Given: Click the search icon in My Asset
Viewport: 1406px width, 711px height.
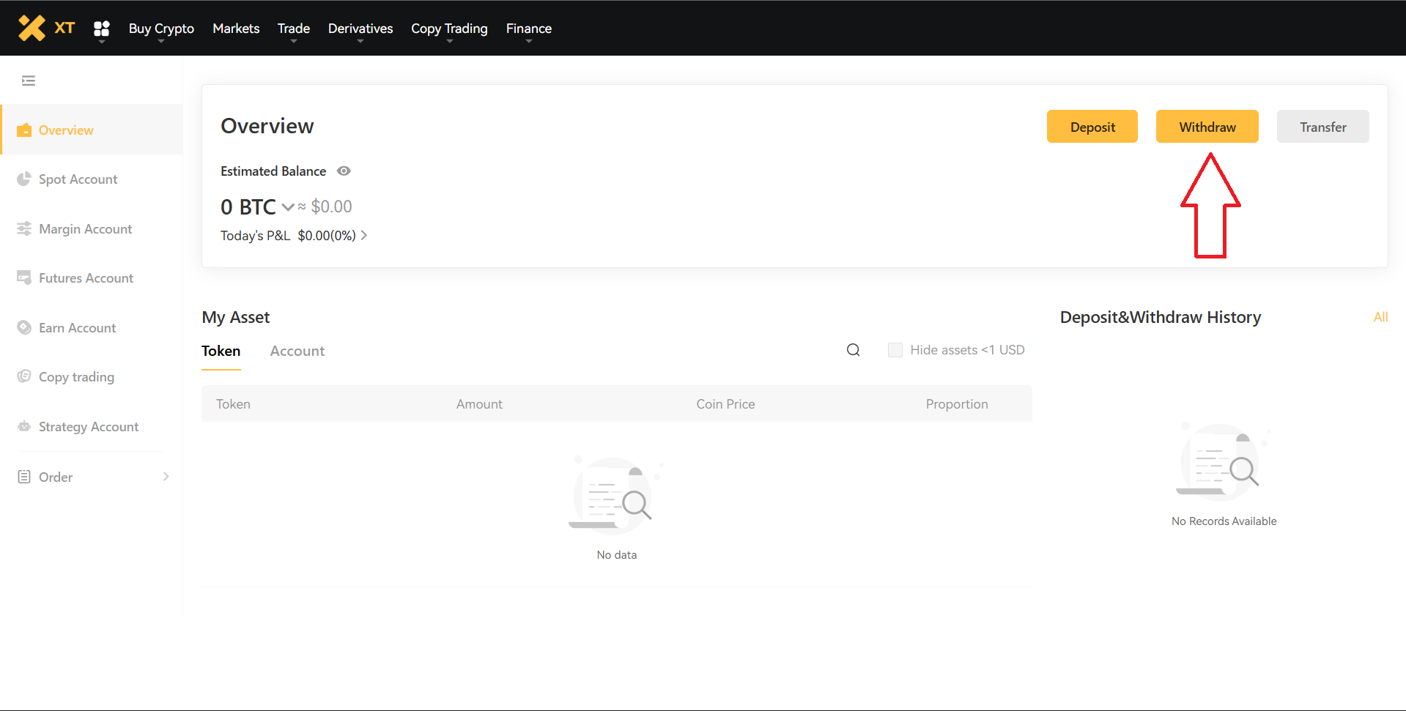Looking at the screenshot, I should (853, 350).
